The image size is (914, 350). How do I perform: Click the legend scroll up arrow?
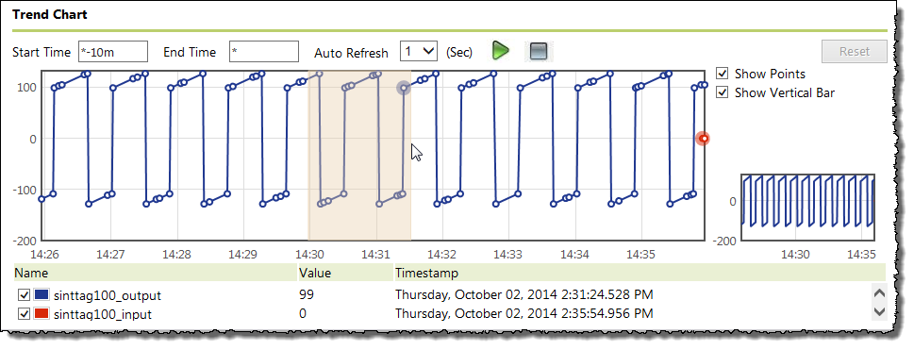click(879, 293)
